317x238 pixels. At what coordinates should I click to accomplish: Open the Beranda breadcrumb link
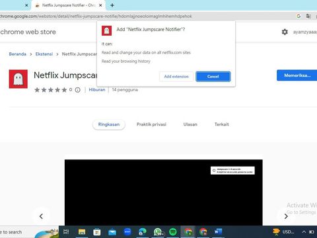(x=18, y=54)
